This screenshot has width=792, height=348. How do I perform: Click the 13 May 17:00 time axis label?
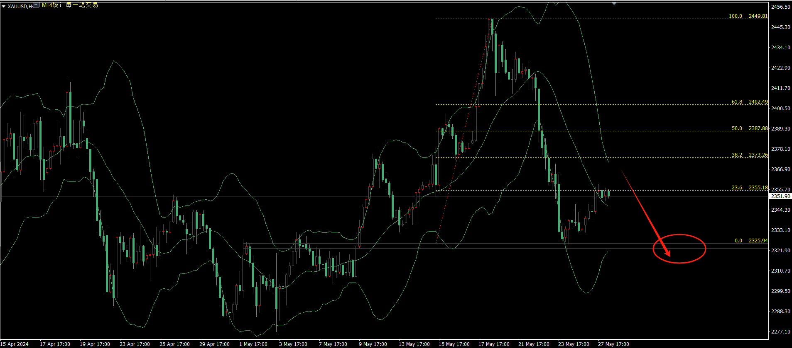click(414, 344)
